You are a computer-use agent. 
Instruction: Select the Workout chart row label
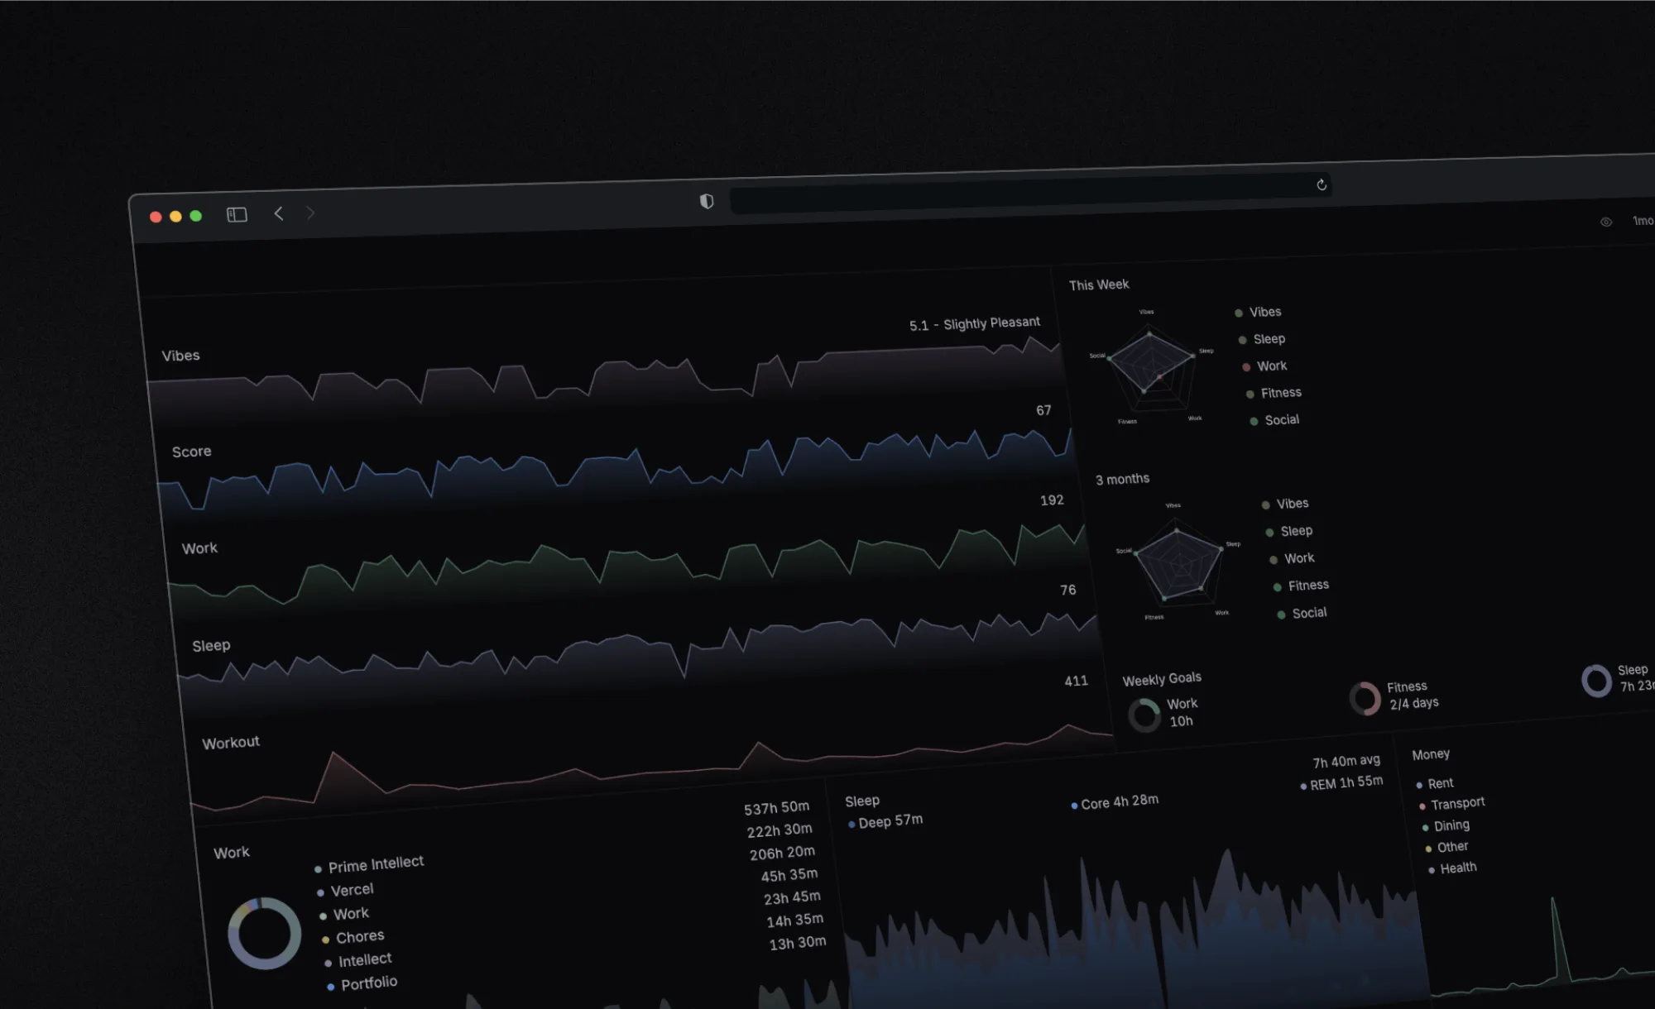(x=230, y=743)
